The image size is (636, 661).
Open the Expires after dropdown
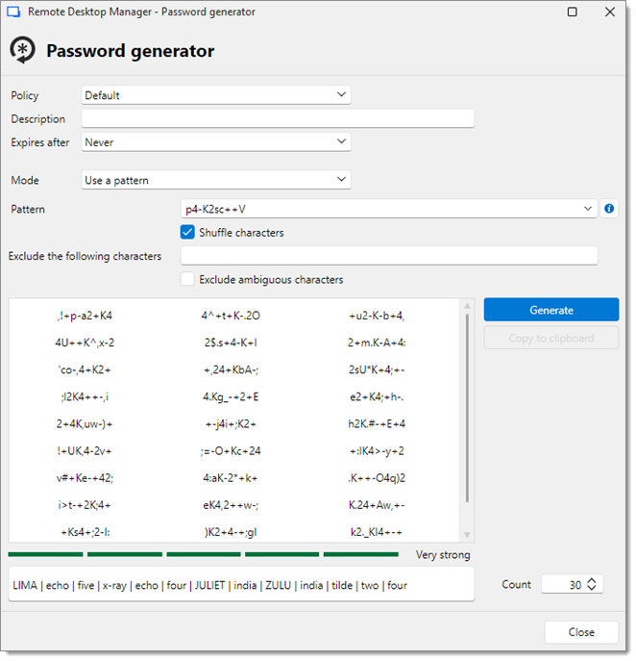tap(217, 143)
